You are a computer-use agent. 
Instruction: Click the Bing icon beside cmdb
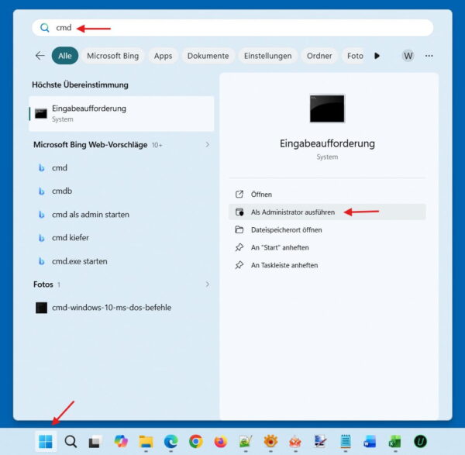click(x=42, y=191)
